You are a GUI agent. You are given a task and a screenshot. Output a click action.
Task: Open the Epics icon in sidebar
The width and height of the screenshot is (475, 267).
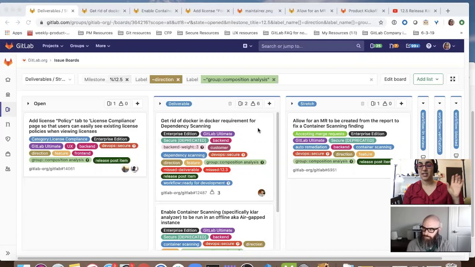(x=8, y=95)
